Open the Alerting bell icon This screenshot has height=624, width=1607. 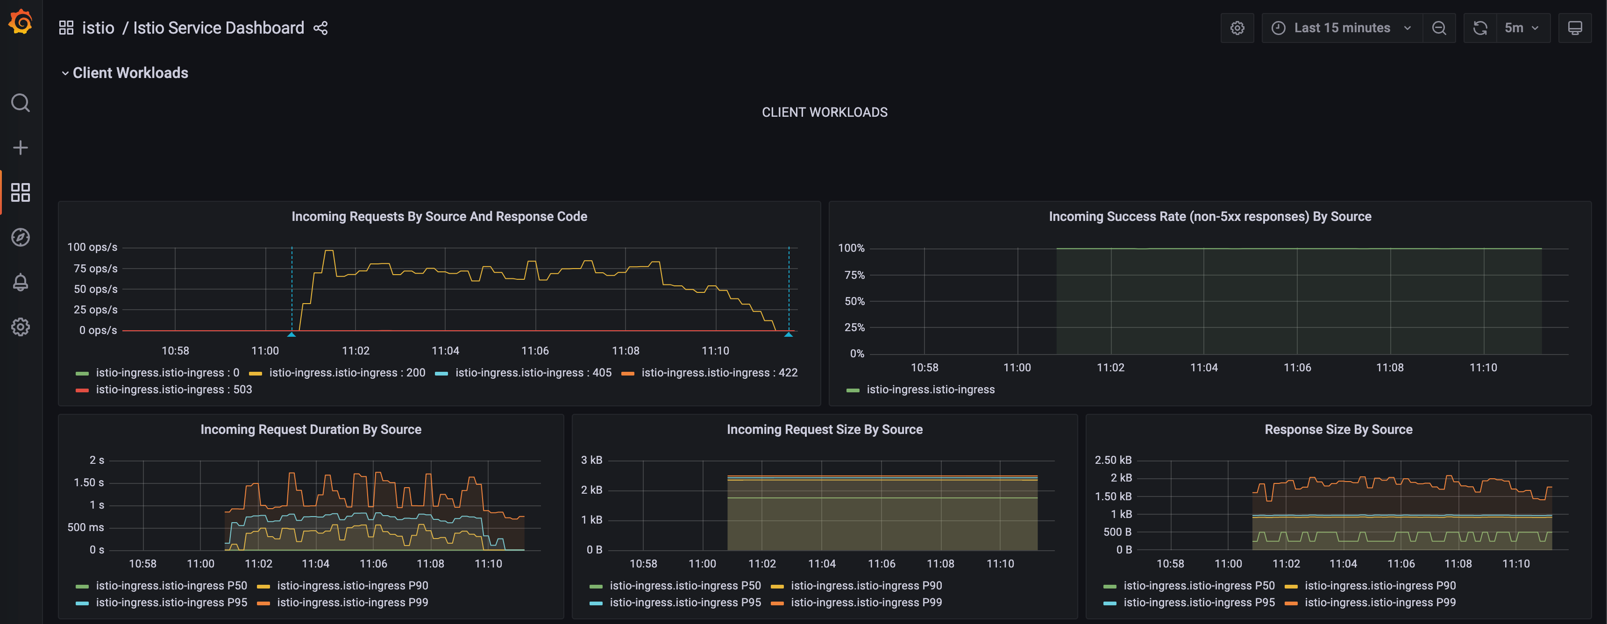(21, 282)
